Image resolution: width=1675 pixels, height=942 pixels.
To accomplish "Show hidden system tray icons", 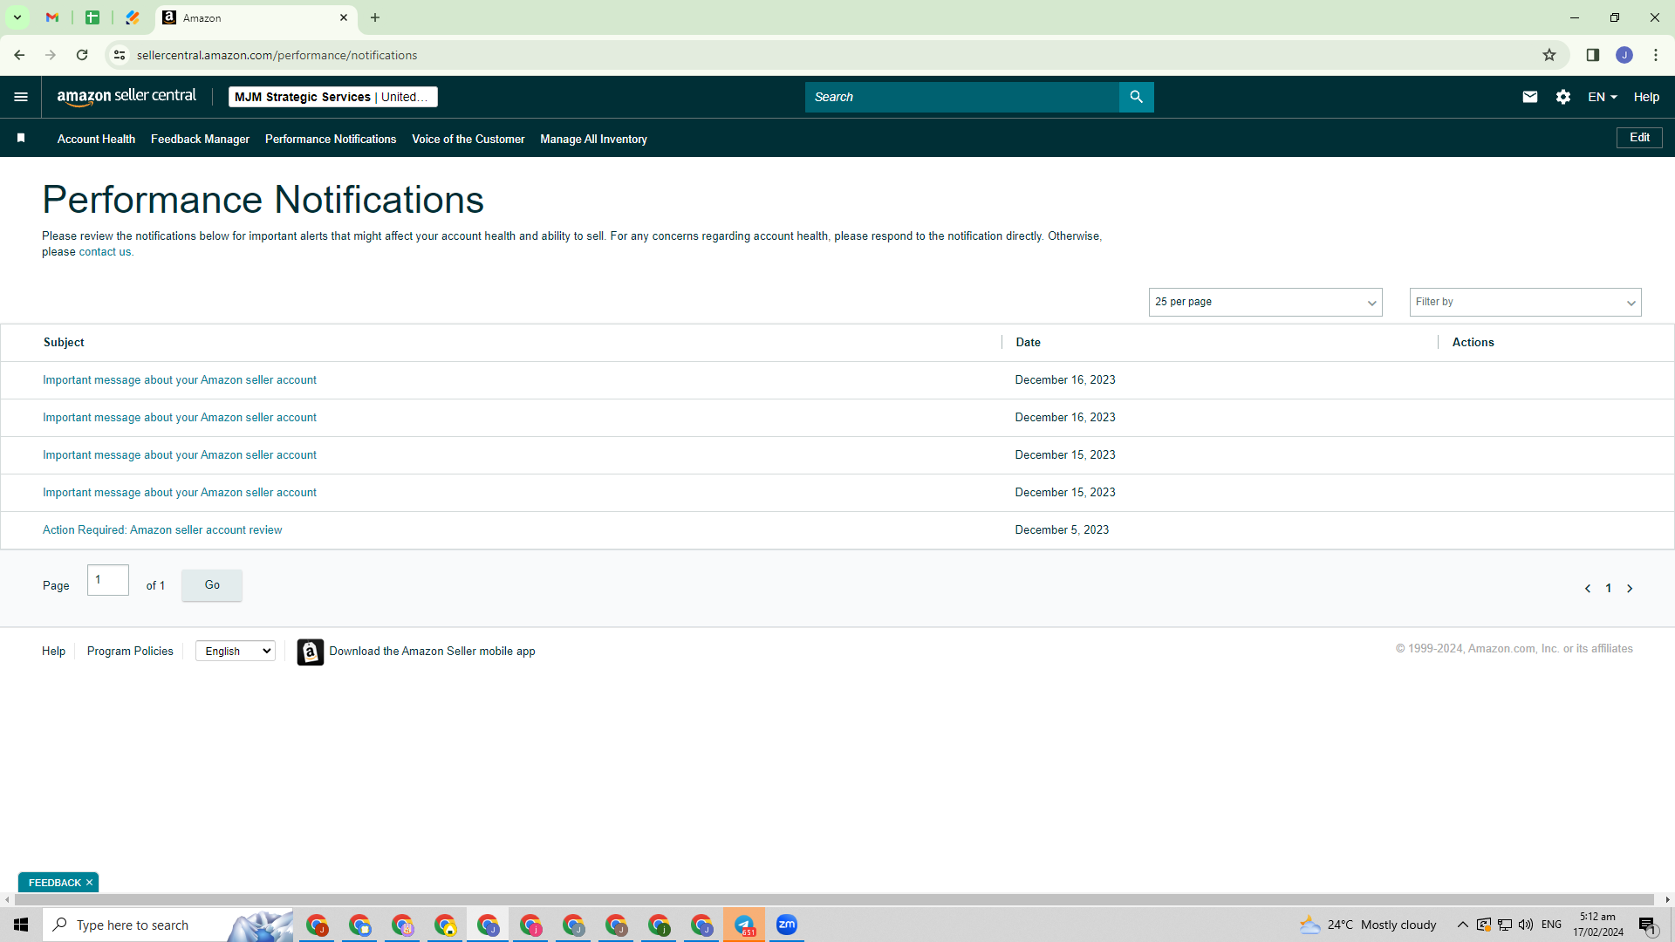I will (x=1463, y=925).
